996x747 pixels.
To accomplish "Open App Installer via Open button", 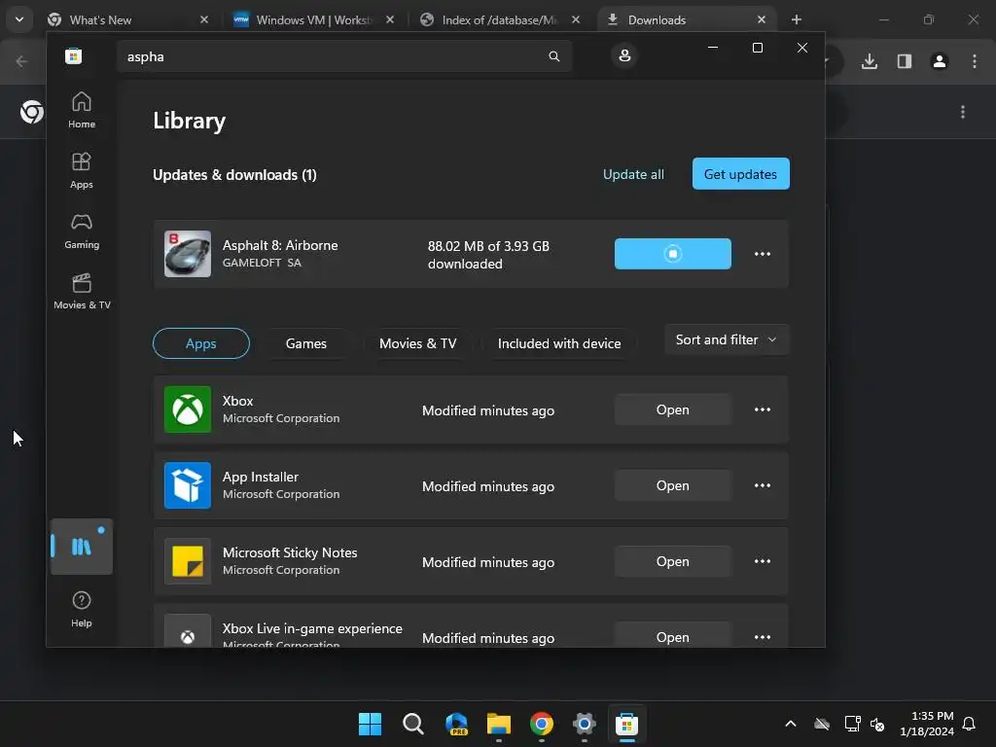I will [673, 485].
